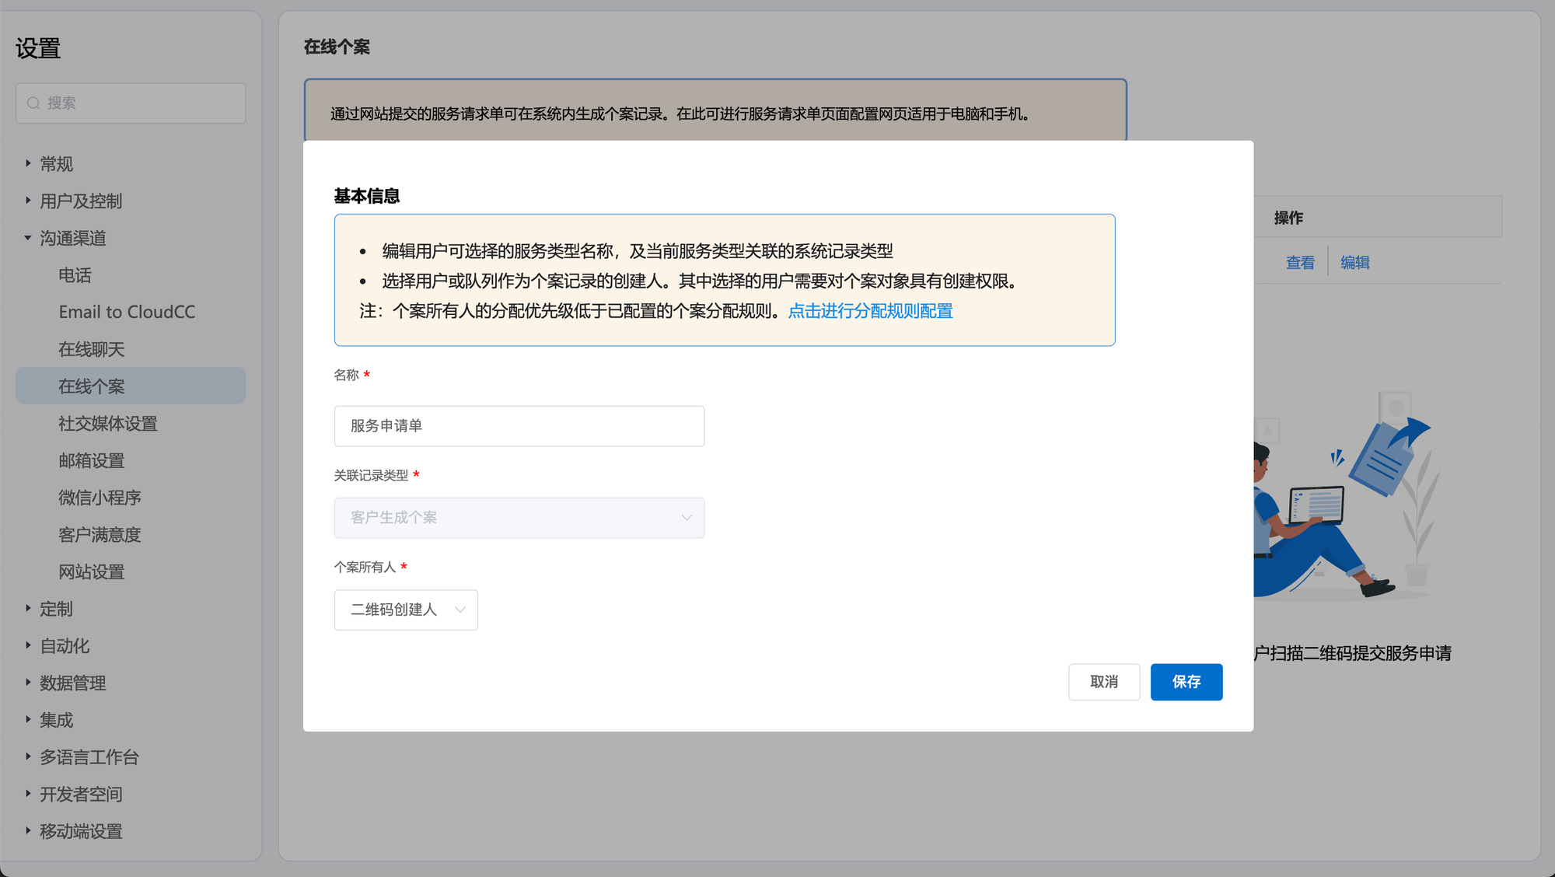Screen dimensions: 1555x877
Task: Select Email to CloudCC menu item
Action: tap(127, 312)
